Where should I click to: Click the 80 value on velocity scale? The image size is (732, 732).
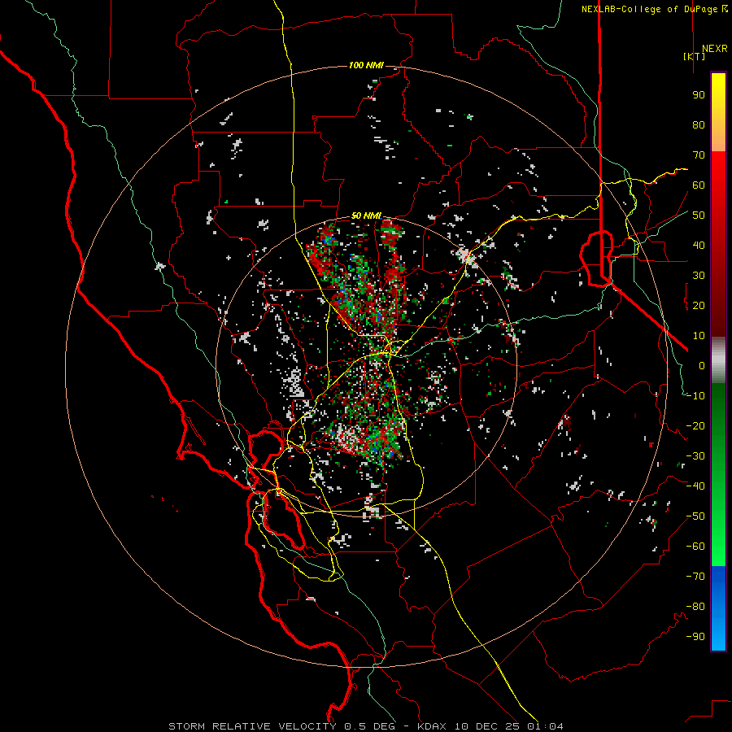pyautogui.click(x=699, y=125)
